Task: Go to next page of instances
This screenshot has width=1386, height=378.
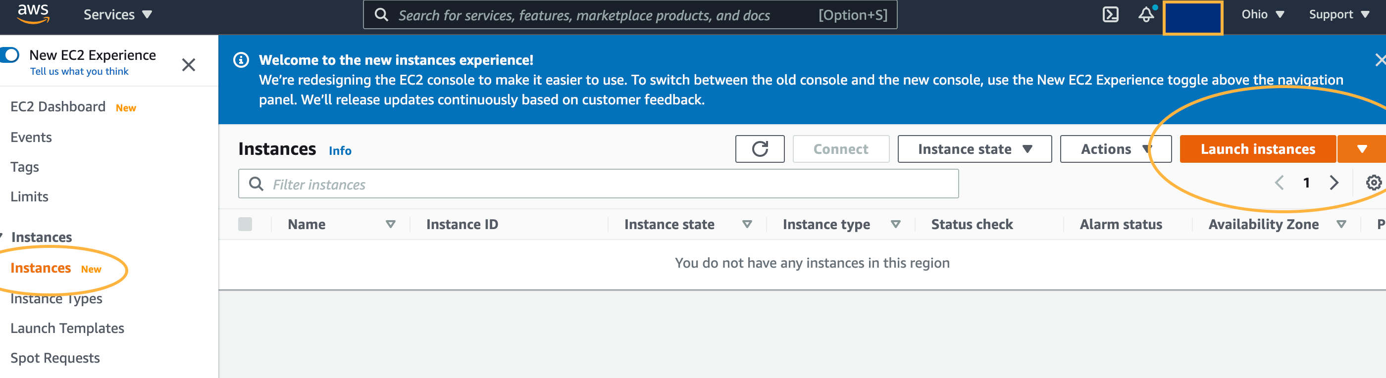Action: pos(1334,183)
